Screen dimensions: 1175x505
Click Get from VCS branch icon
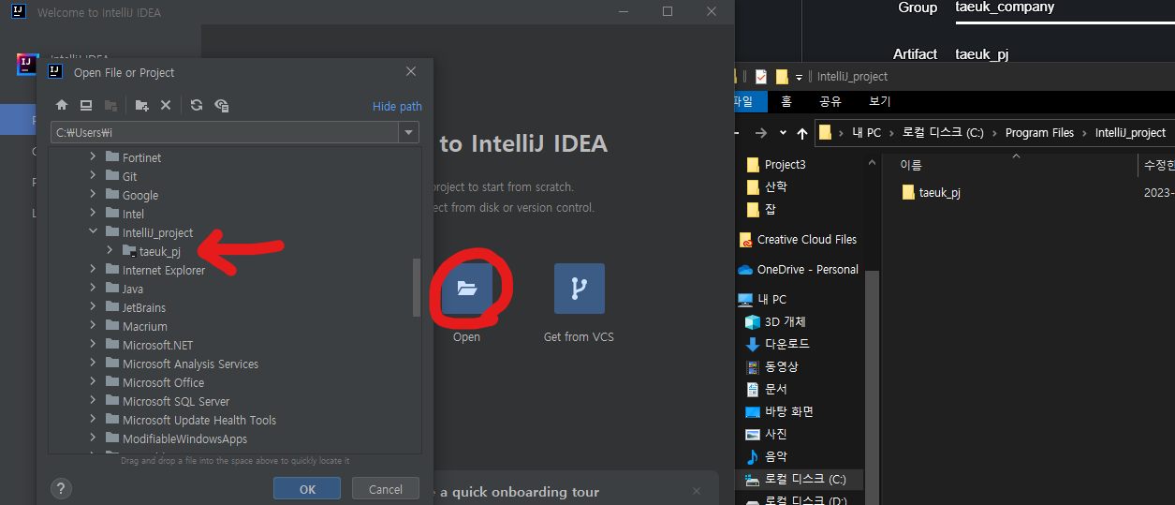pyautogui.click(x=579, y=289)
